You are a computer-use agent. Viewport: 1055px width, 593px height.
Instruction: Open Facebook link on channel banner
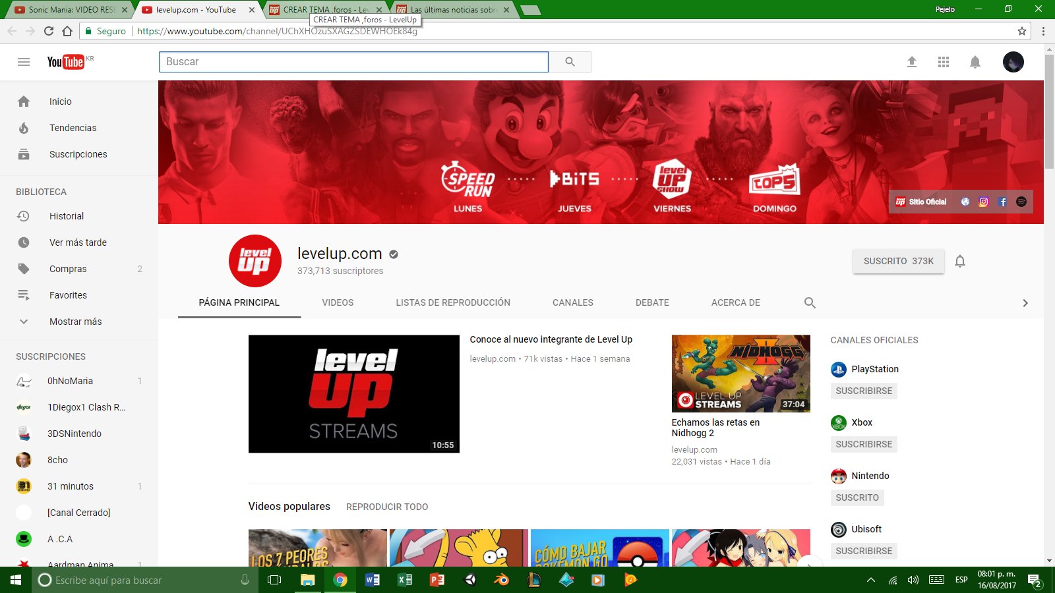pyautogui.click(x=1003, y=202)
